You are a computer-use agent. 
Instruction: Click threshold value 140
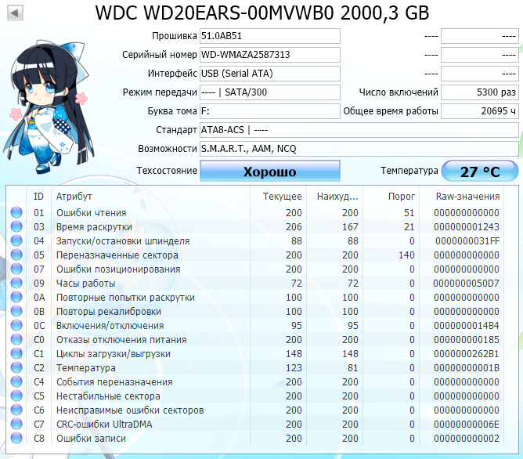[406, 255]
